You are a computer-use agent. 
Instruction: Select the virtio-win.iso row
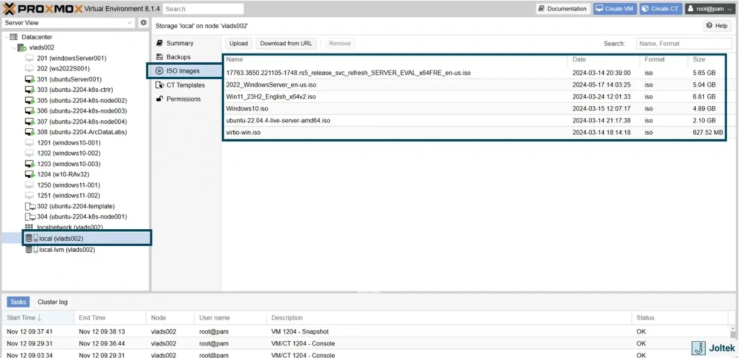pos(474,132)
